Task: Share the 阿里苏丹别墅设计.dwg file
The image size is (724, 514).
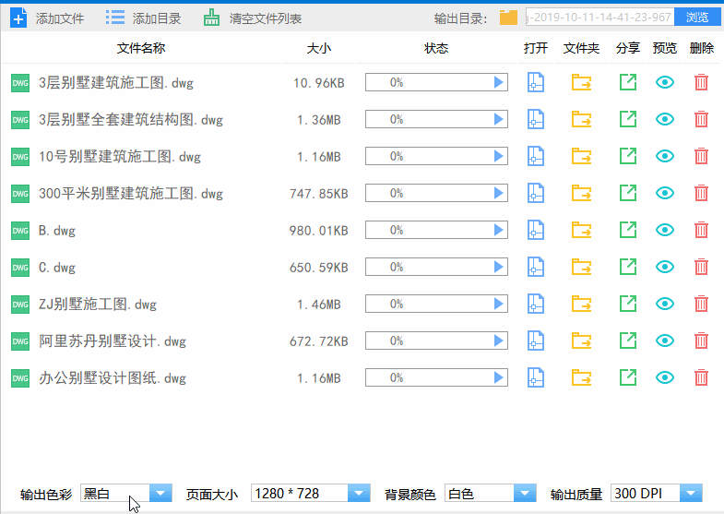Action: (628, 341)
